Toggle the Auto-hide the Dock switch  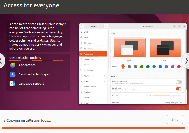pos(179,82)
